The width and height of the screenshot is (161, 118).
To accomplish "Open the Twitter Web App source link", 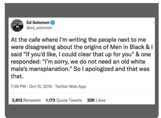I will point(71,86).
